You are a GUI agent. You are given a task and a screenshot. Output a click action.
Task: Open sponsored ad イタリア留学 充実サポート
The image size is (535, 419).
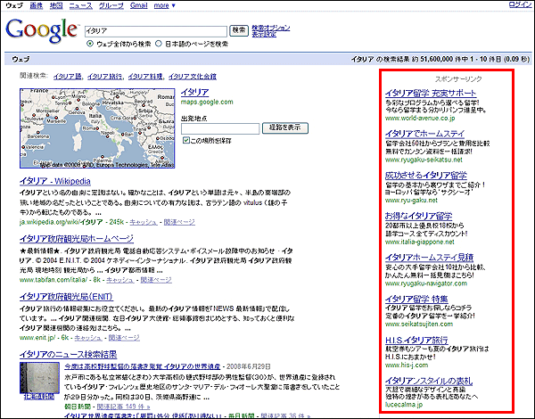tap(431, 93)
